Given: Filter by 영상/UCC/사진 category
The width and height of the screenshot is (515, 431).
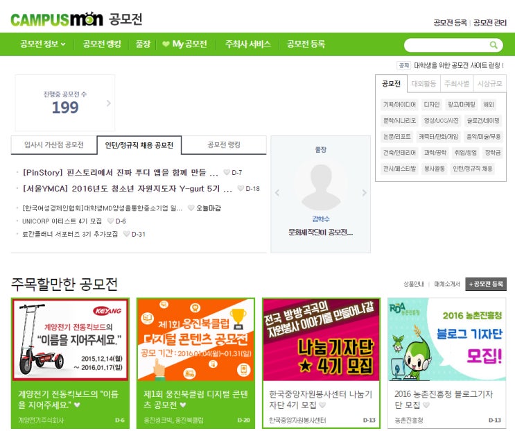Looking at the screenshot, I should pos(441,121).
